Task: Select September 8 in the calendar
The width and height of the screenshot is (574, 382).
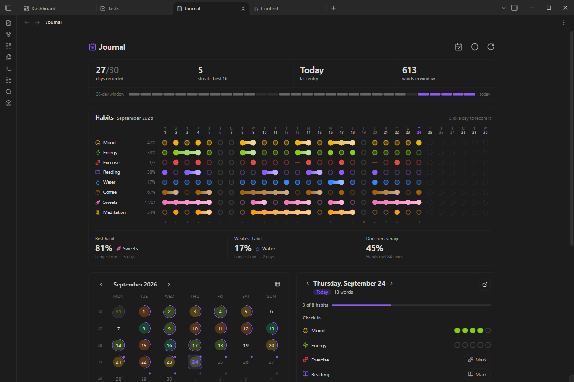Action: tap(144, 329)
